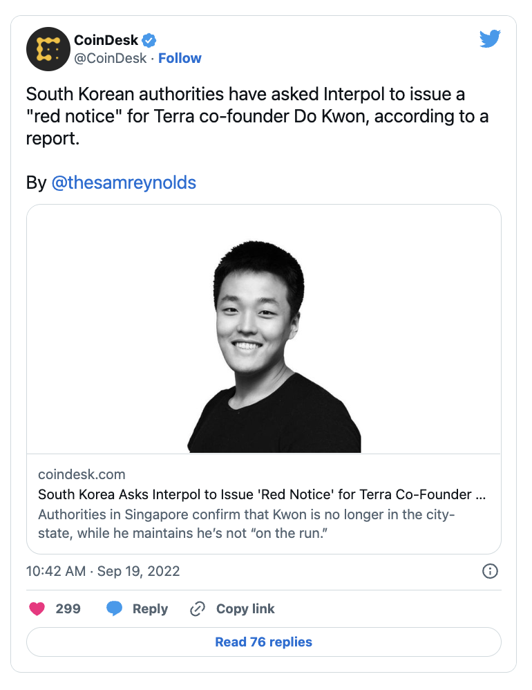Viewport: 532px width, 690px height.
Task: Click the CoinDesk profile avatar logo
Action: [47, 49]
